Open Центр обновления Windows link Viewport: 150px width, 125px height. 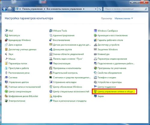(67, 87)
